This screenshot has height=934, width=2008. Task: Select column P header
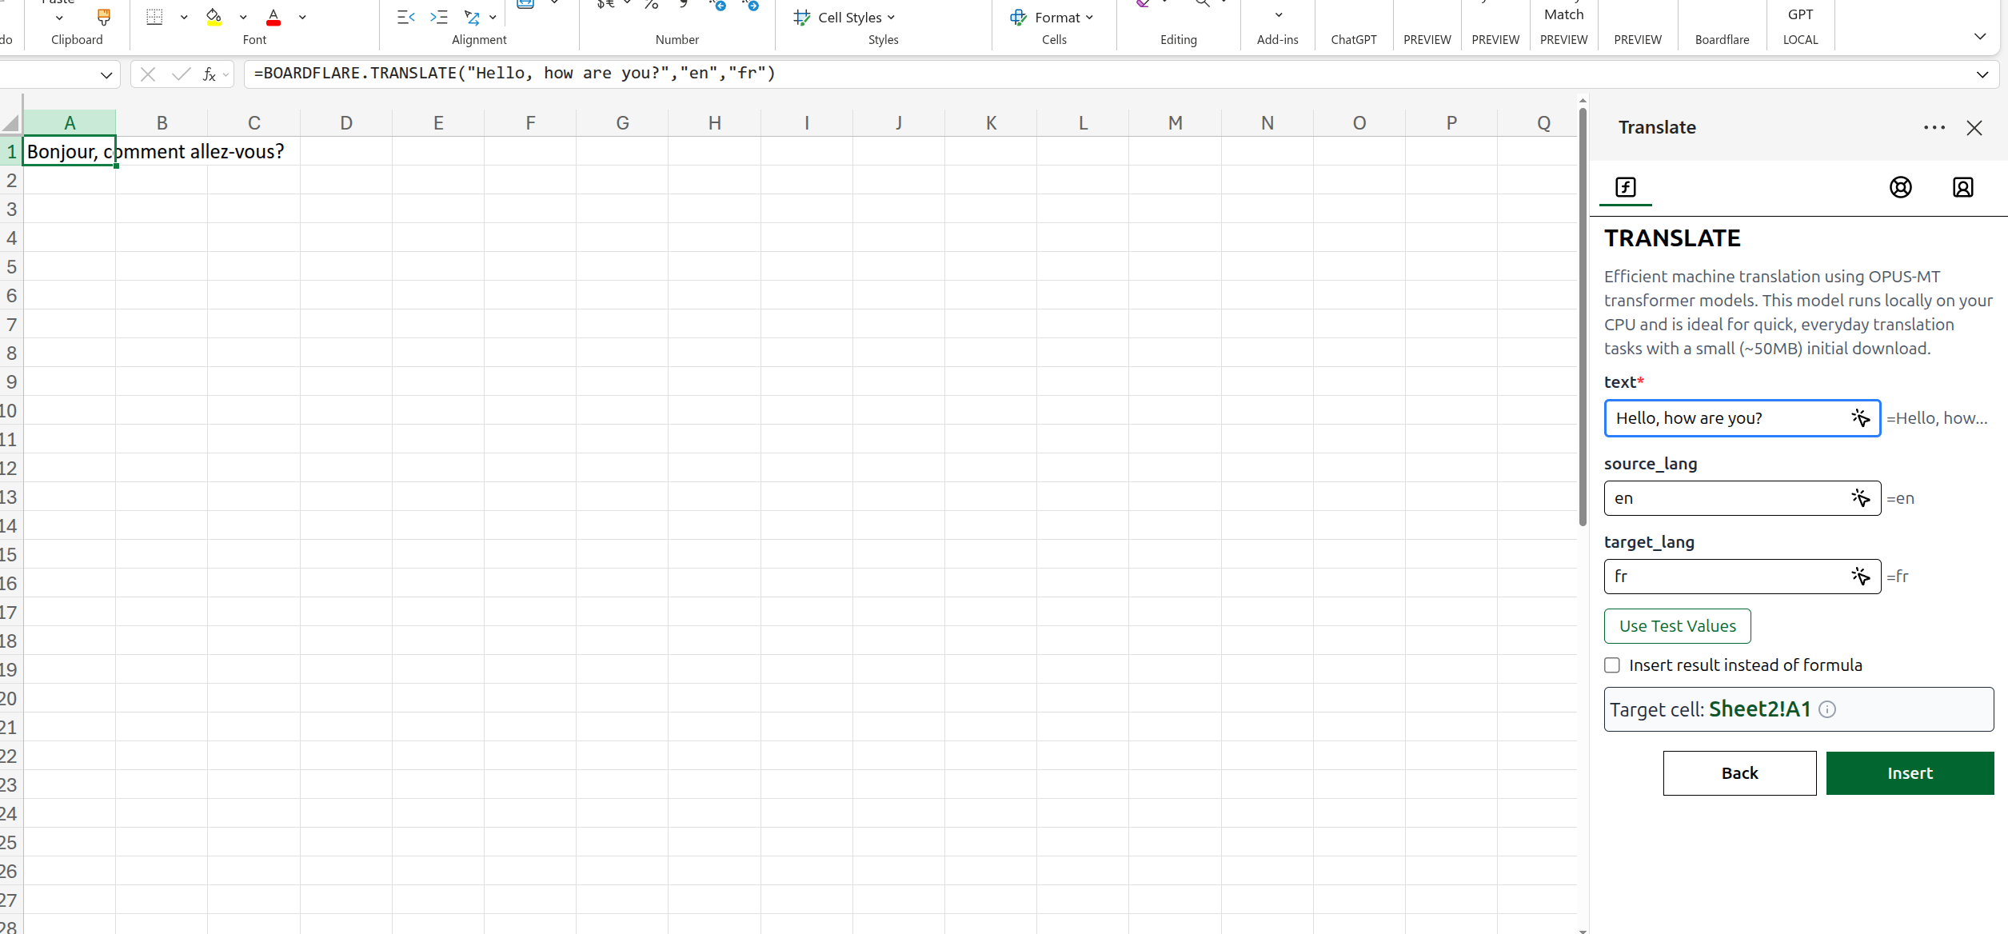pos(1451,123)
